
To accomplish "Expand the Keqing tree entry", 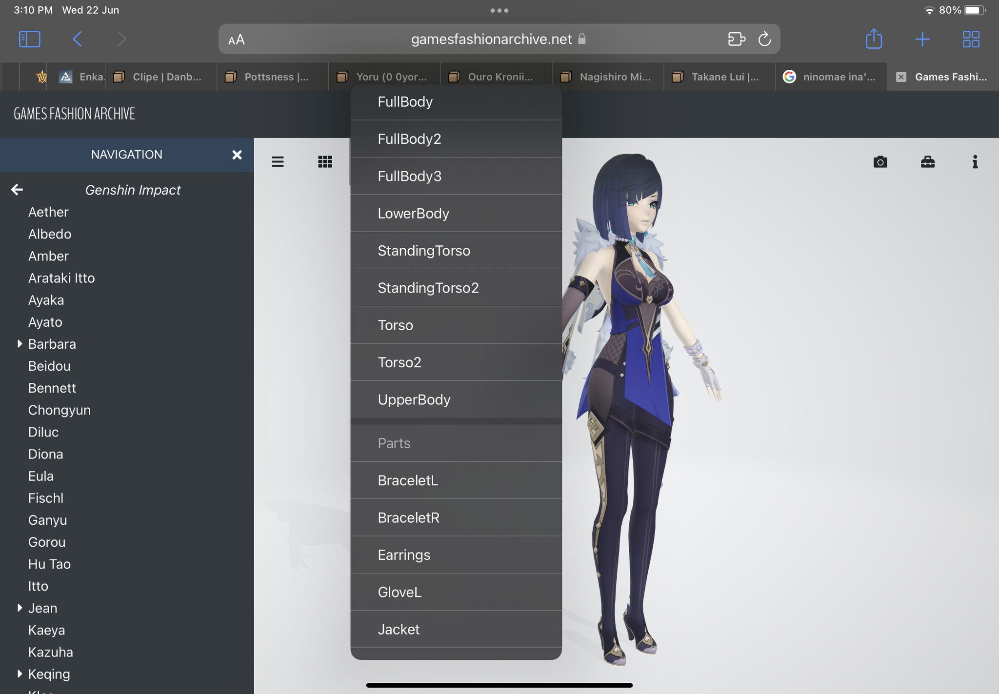I will click(x=20, y=674).
